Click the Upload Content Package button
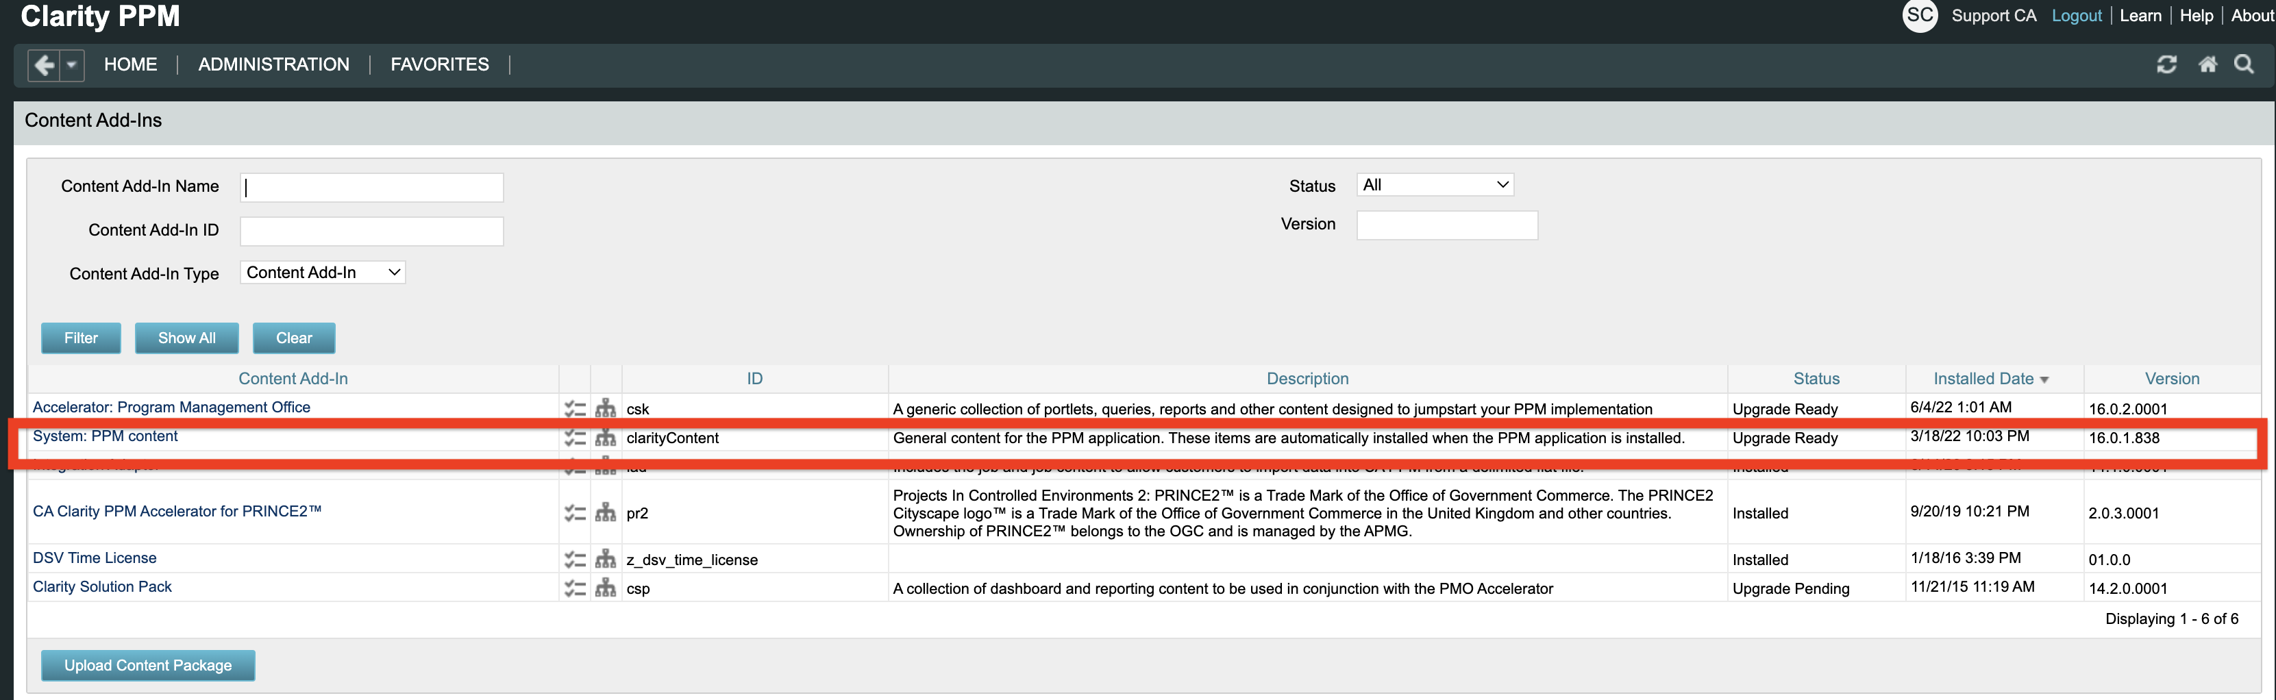This screenshot has height=700, width=2276. point(147,664)
